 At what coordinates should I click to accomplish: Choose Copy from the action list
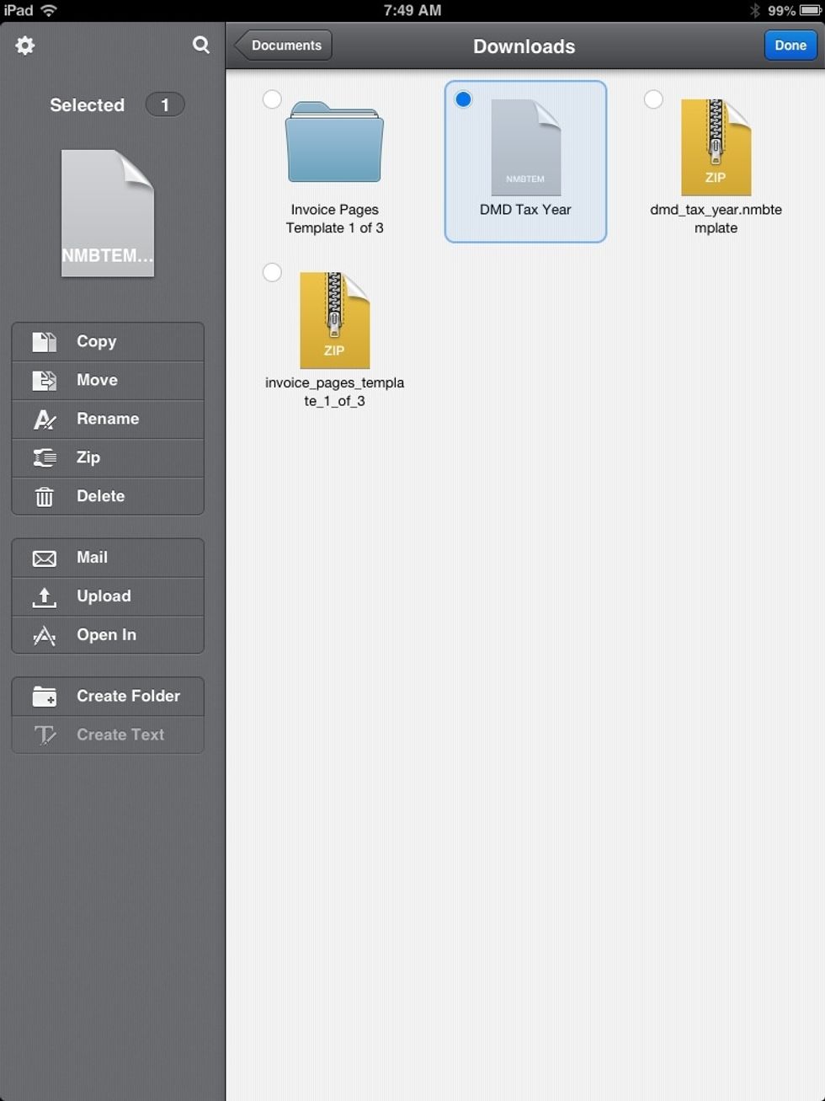coord(108,341)
